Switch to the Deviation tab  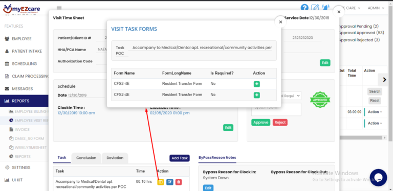pyautogui.click(x=115, y=158)
